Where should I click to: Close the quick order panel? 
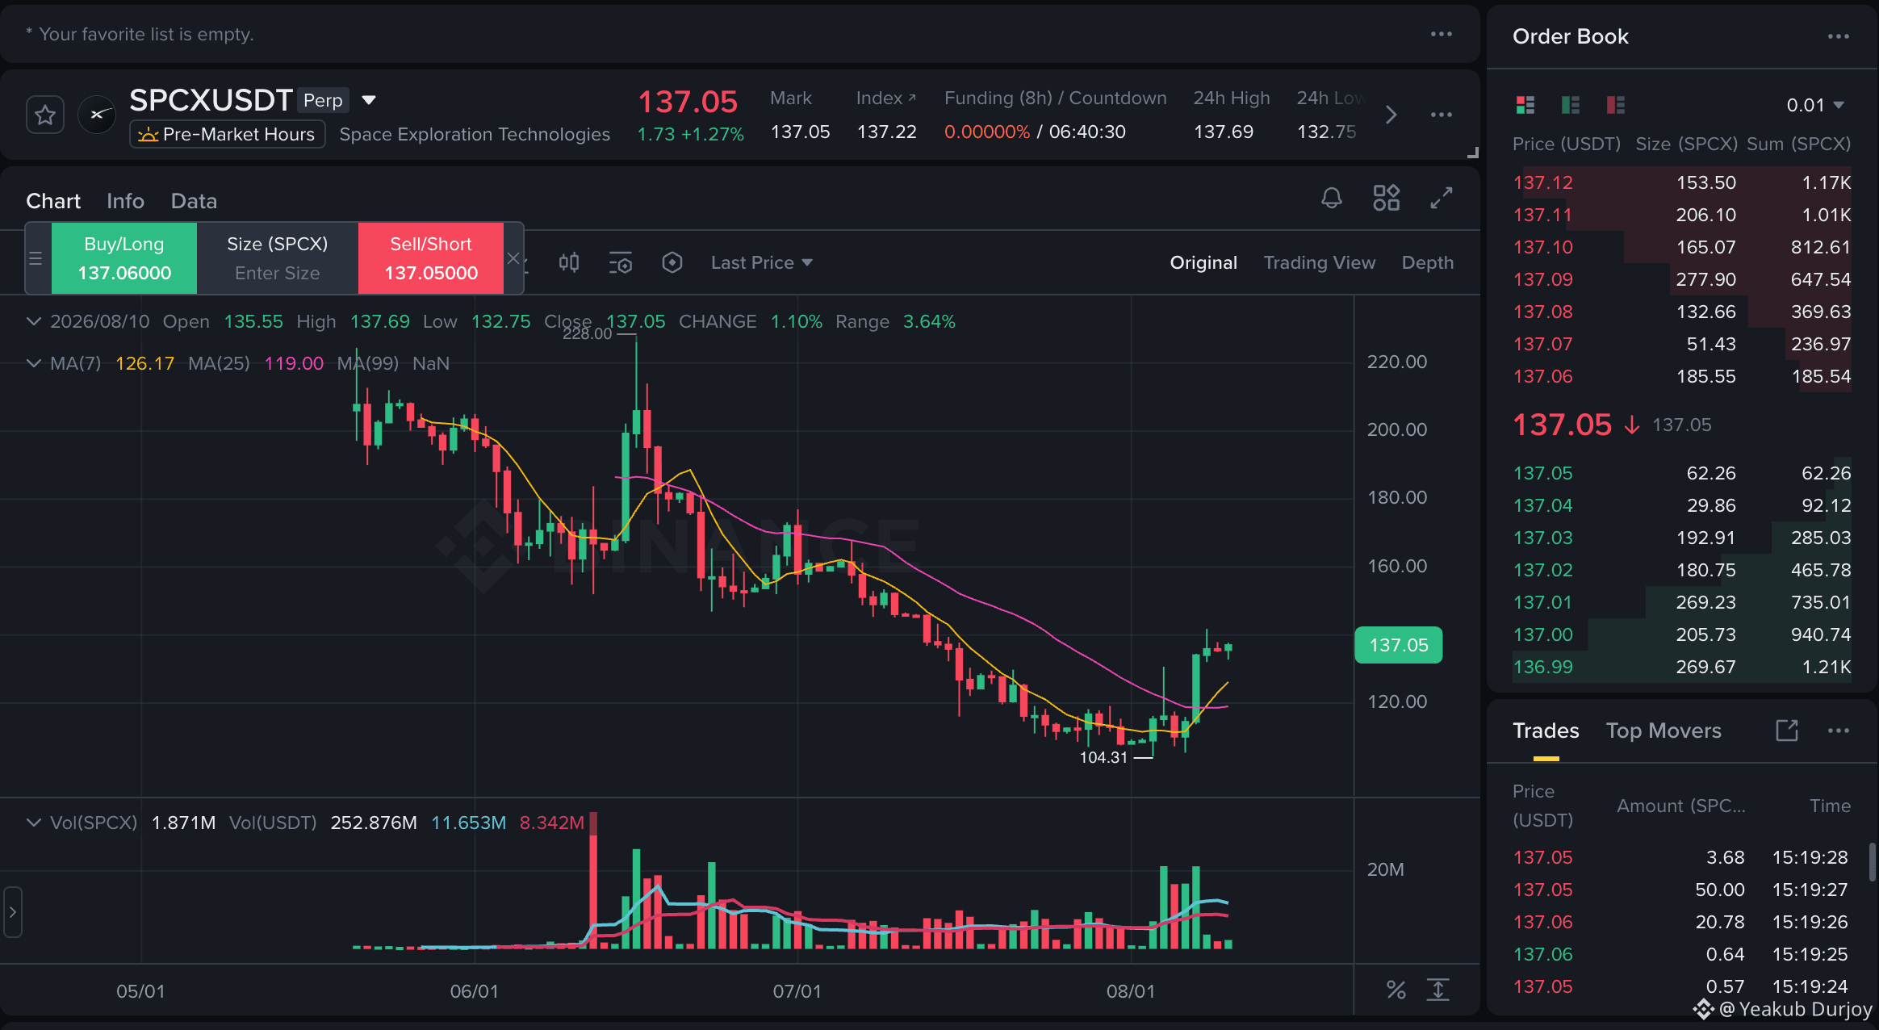[x=513, y=258]
